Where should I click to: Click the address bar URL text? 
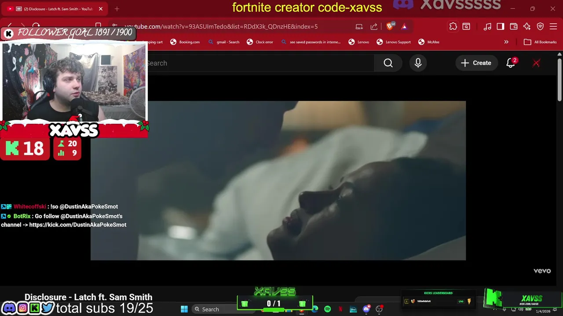pyautogui.click(x=221, y=26)
